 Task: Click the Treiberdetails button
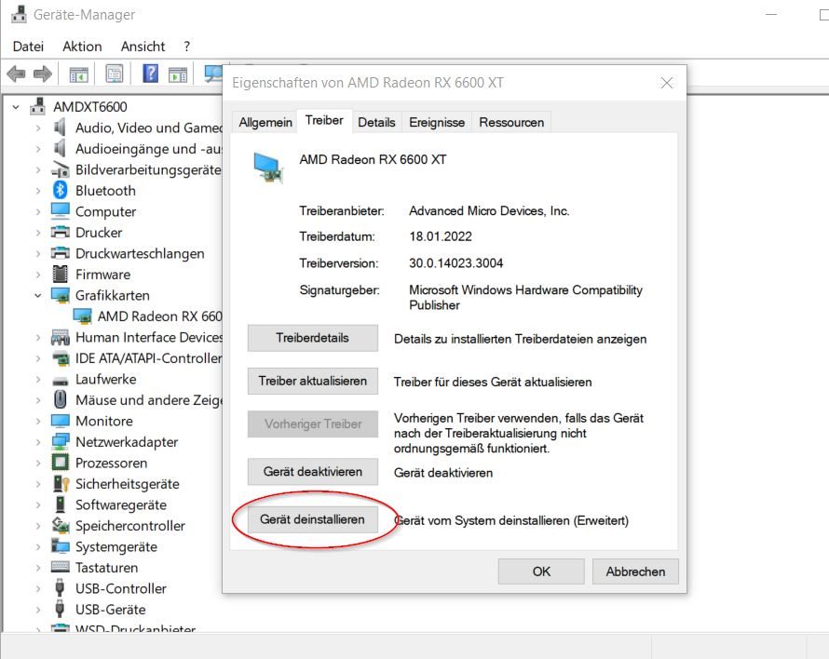pos(312,338)
